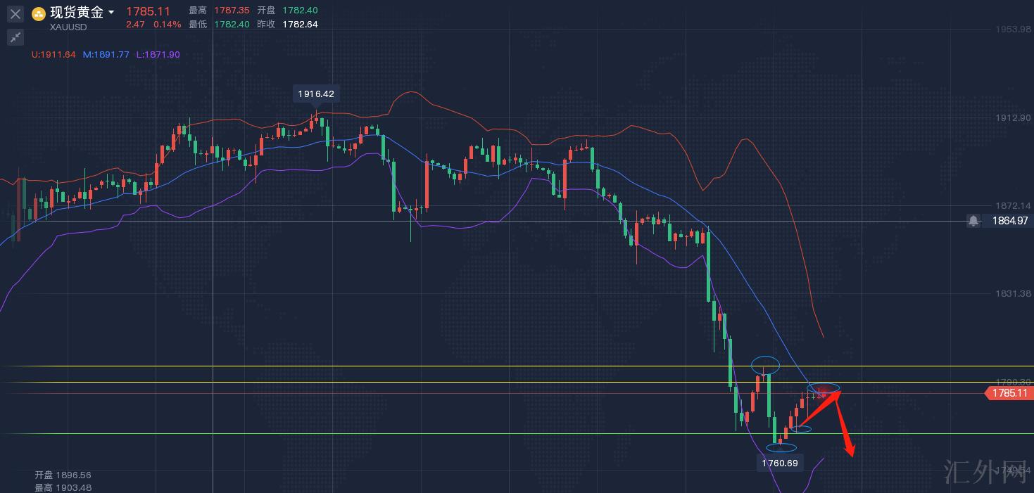Screen dimensions: 1034x493
Task: Expand the 现货黄金 instrument dropdown arrow
Action: 111,13
